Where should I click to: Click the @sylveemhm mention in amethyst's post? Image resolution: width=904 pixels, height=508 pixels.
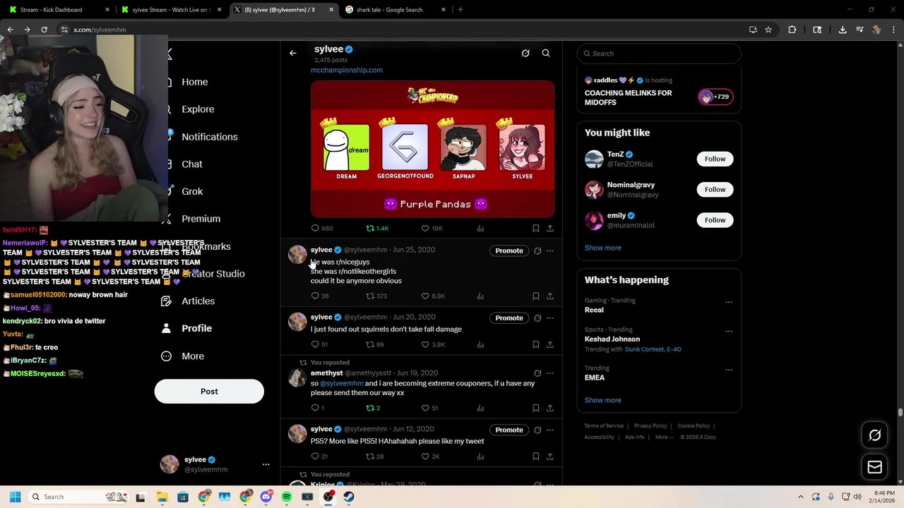[342, 383]
